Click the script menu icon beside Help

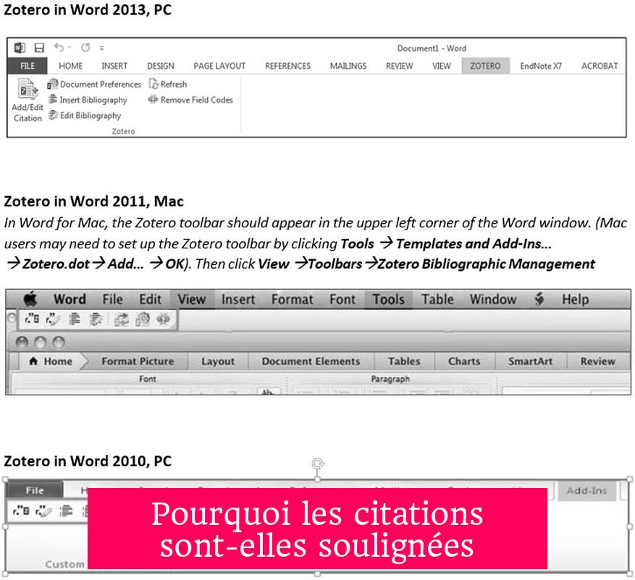(539, 299)
